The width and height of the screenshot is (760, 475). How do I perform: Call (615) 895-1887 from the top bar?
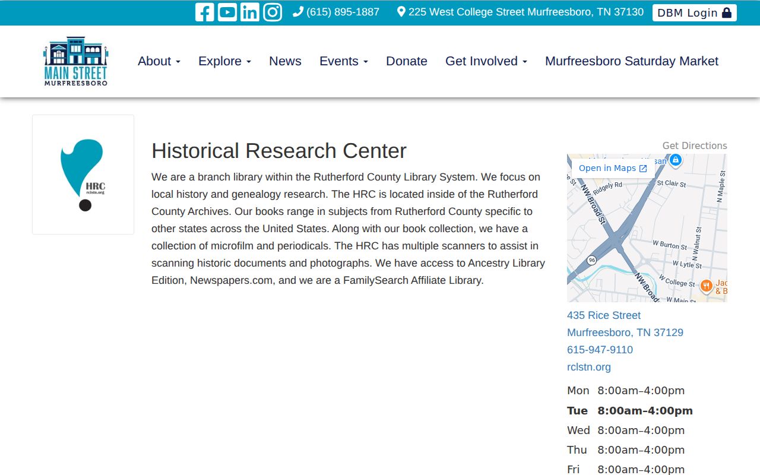(x=336, y=12)
